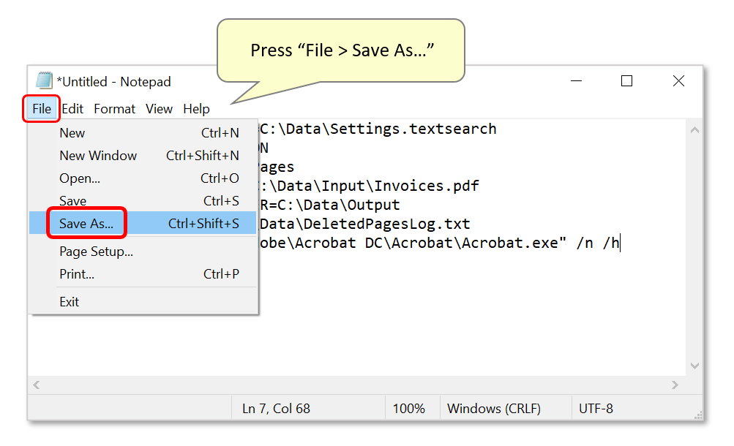Click Open to browse for a file
The image size is (734, 446).
coord(78,178)
